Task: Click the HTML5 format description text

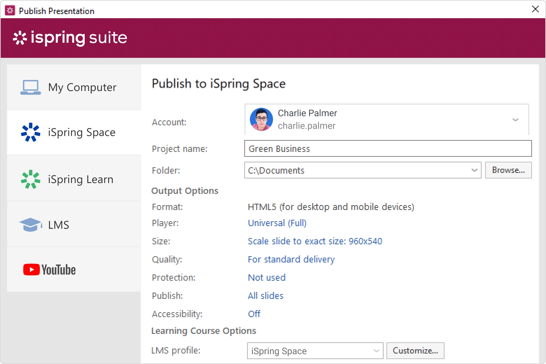Action: click(331, 207)
